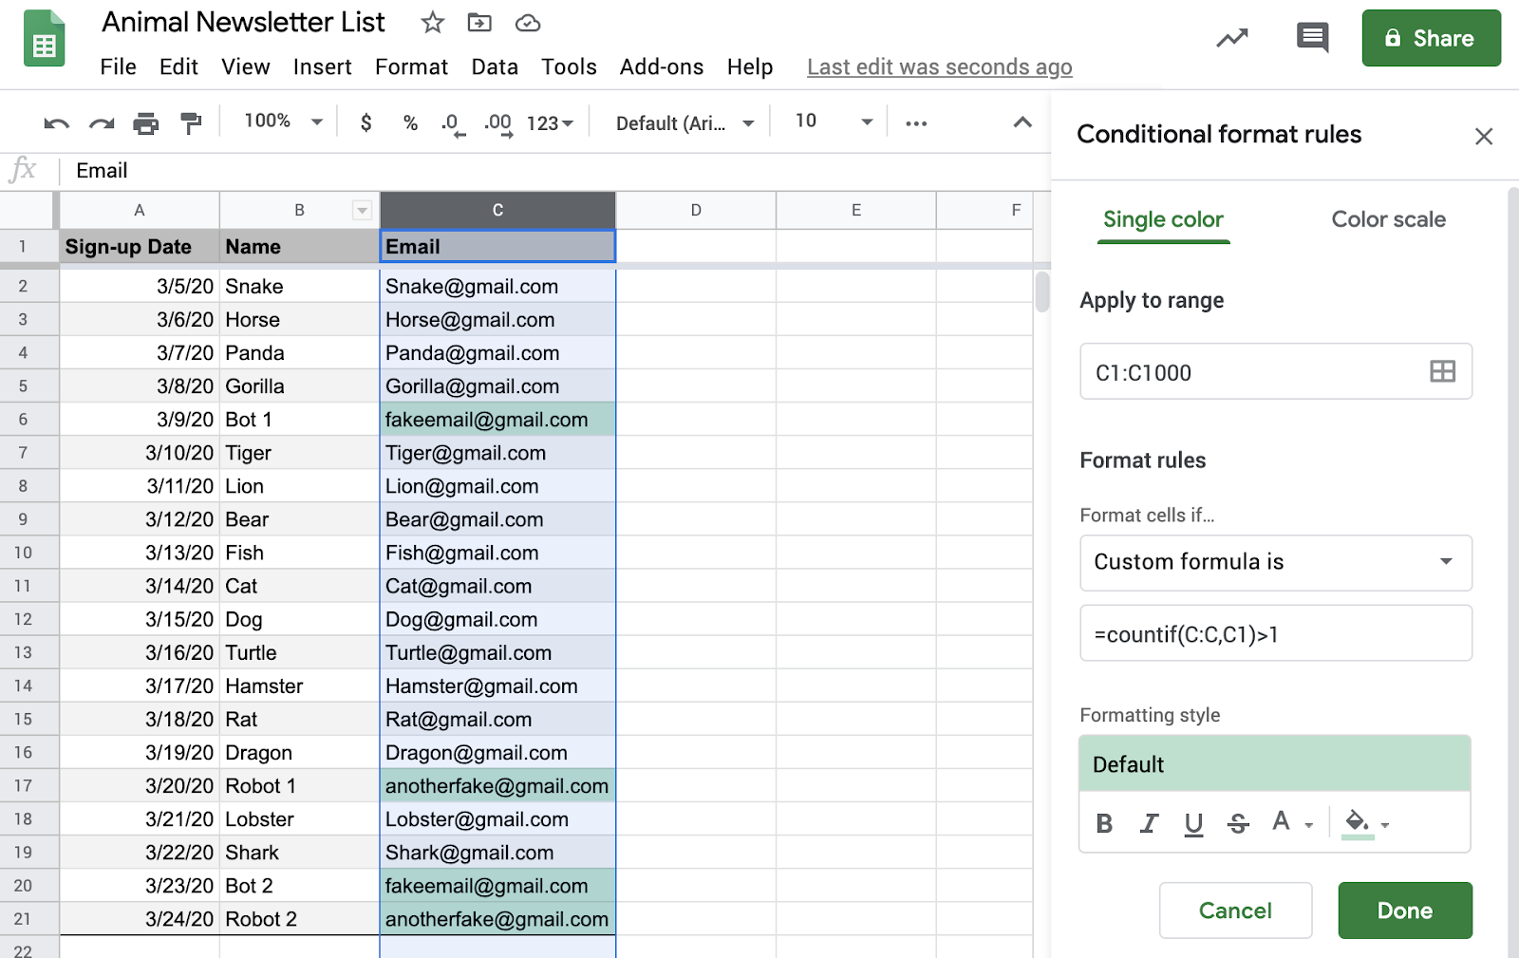Click the Cancel button

1235,911
